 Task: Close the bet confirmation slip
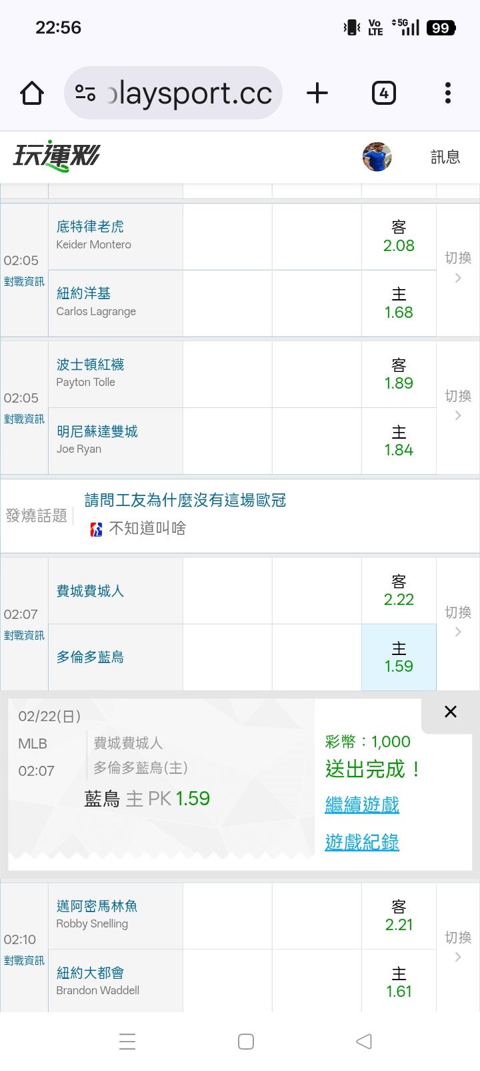451,712
